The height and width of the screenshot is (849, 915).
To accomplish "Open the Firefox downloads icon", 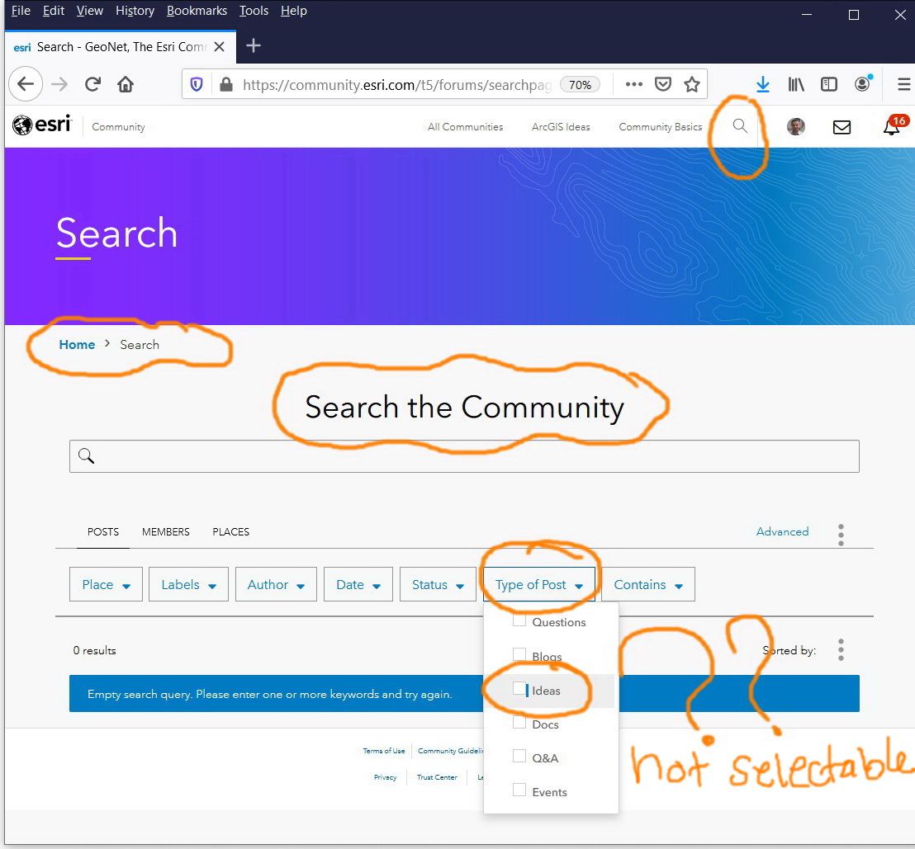I will click(x=762, y=83).
